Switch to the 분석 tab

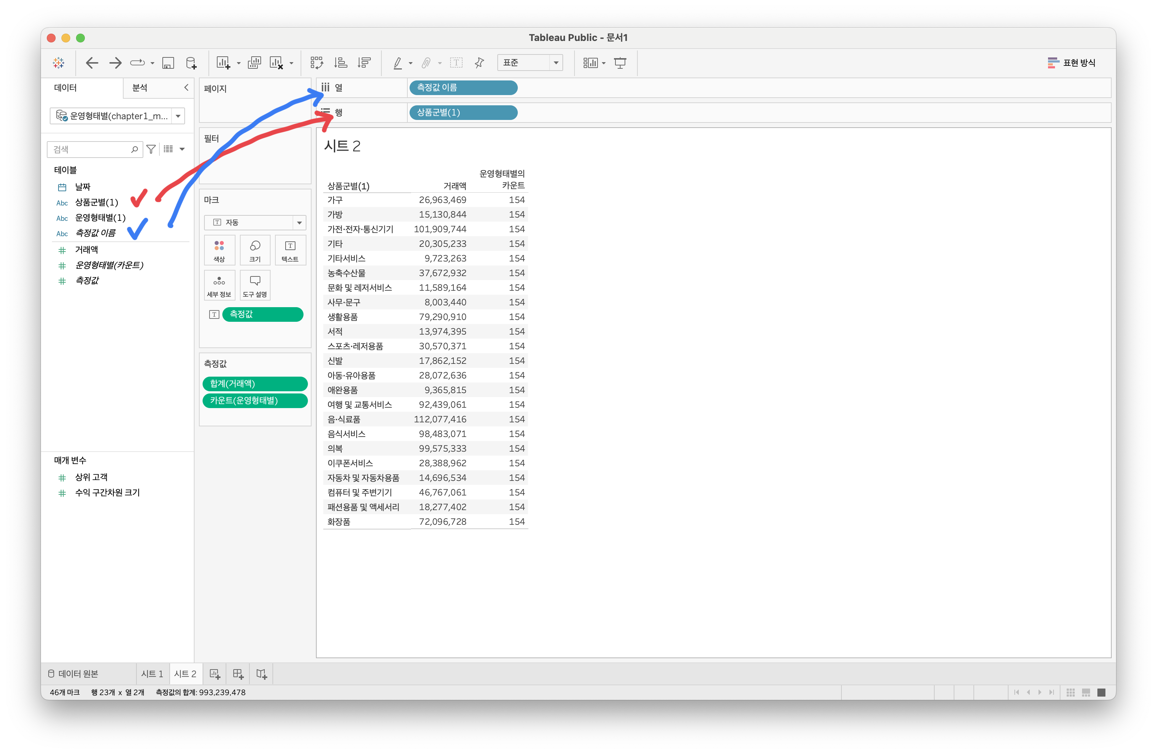(x=140, y=88)
